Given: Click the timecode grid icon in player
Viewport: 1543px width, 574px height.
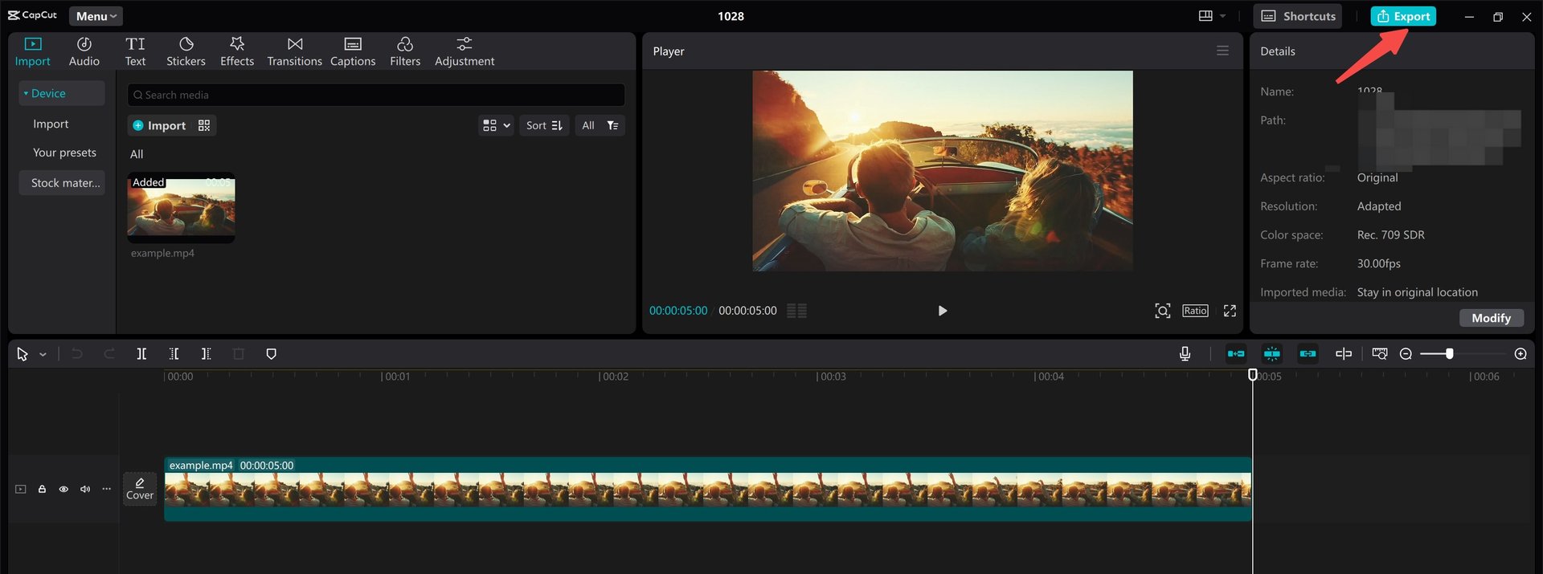Looking at the screenshot, I should [796, 311].
